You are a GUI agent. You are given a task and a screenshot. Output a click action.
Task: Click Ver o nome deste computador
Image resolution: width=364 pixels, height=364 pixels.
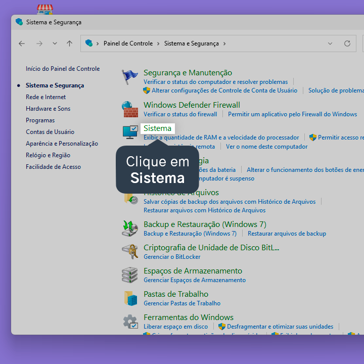267,147
